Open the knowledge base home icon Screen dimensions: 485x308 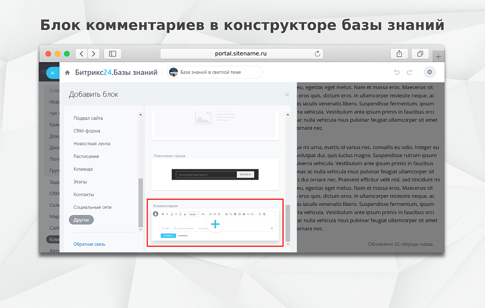click(67, 72)
